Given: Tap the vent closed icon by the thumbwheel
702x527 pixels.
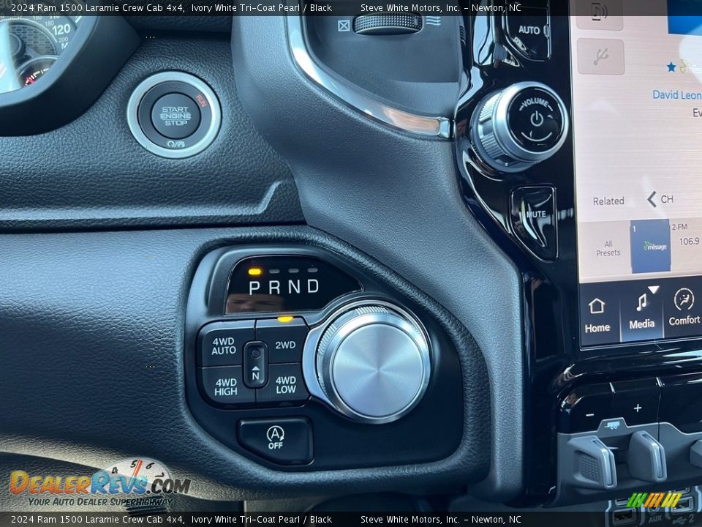Looking at the screenshot, I should 344,26.
